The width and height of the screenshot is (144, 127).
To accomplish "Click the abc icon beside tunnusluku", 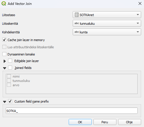I will tap(77, 23).
